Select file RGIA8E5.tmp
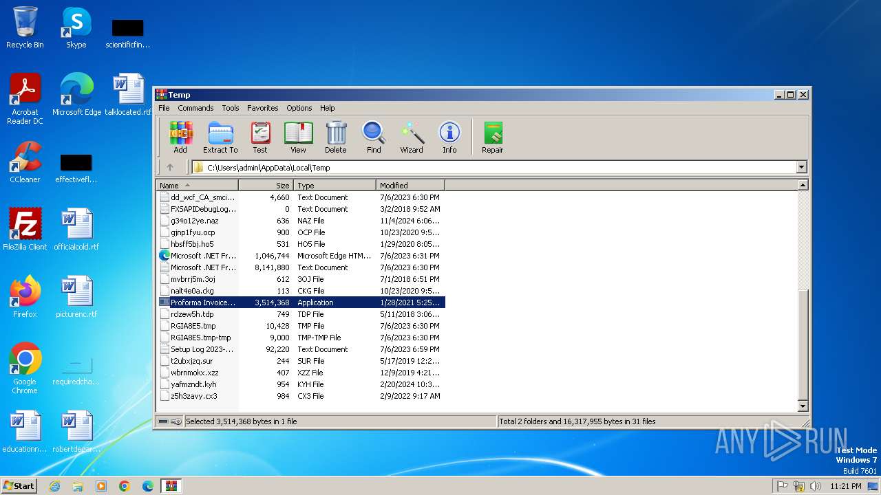Image resolution: width=881 pixels, height=495 pixels. click(301, 326)
